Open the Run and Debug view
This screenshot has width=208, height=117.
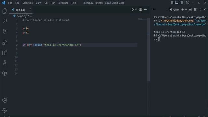point(5,42)
